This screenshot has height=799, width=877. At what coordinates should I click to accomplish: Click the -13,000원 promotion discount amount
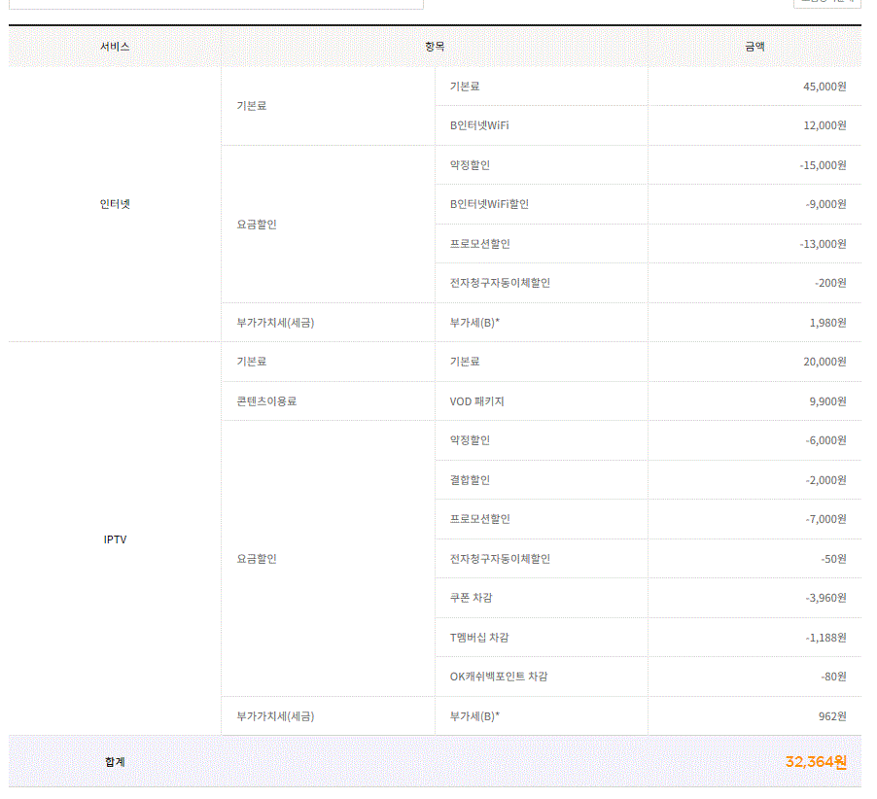point(823,244)
